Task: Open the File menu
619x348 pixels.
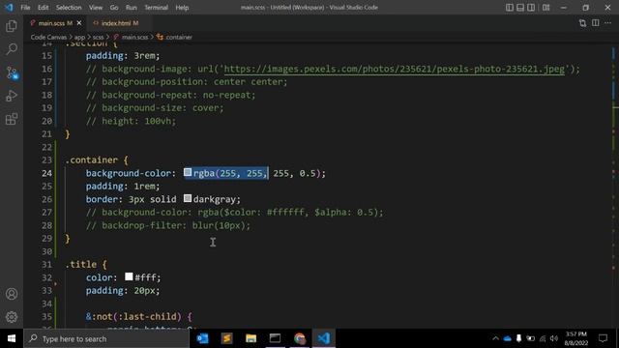Action: [25, 8]
